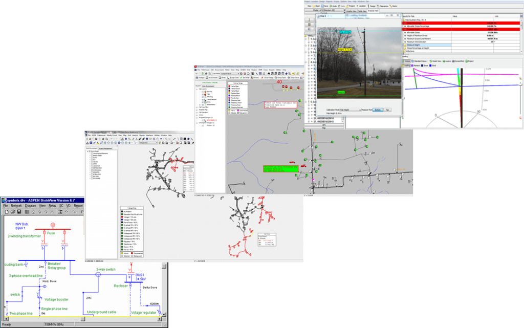Toggle the AMR Ping layer checkbox

203,97
